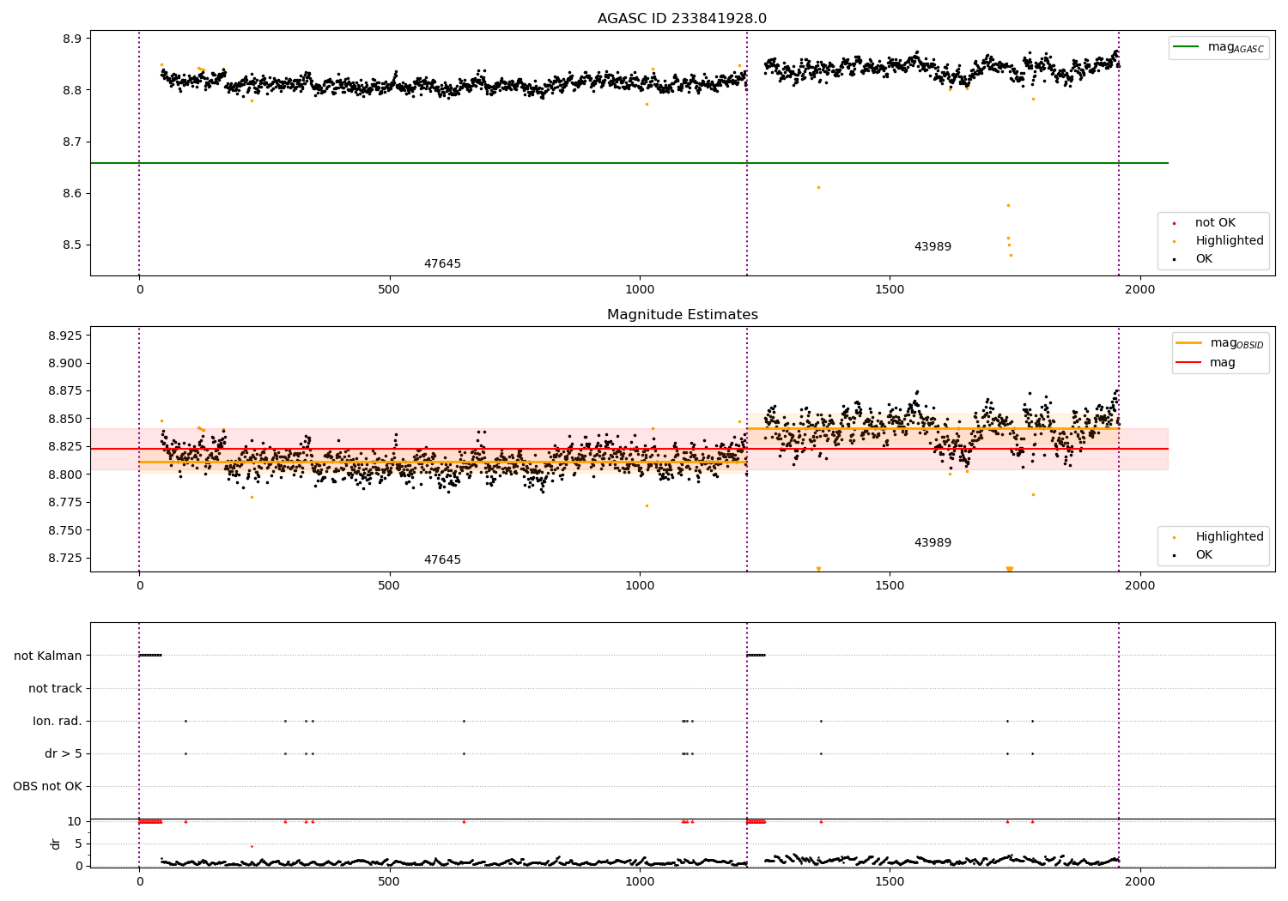Image resolution: width=1288 pixels, height=901 pixels.
Task: Click the red mag legend entry in middle plot
Action: [1206, 363]
